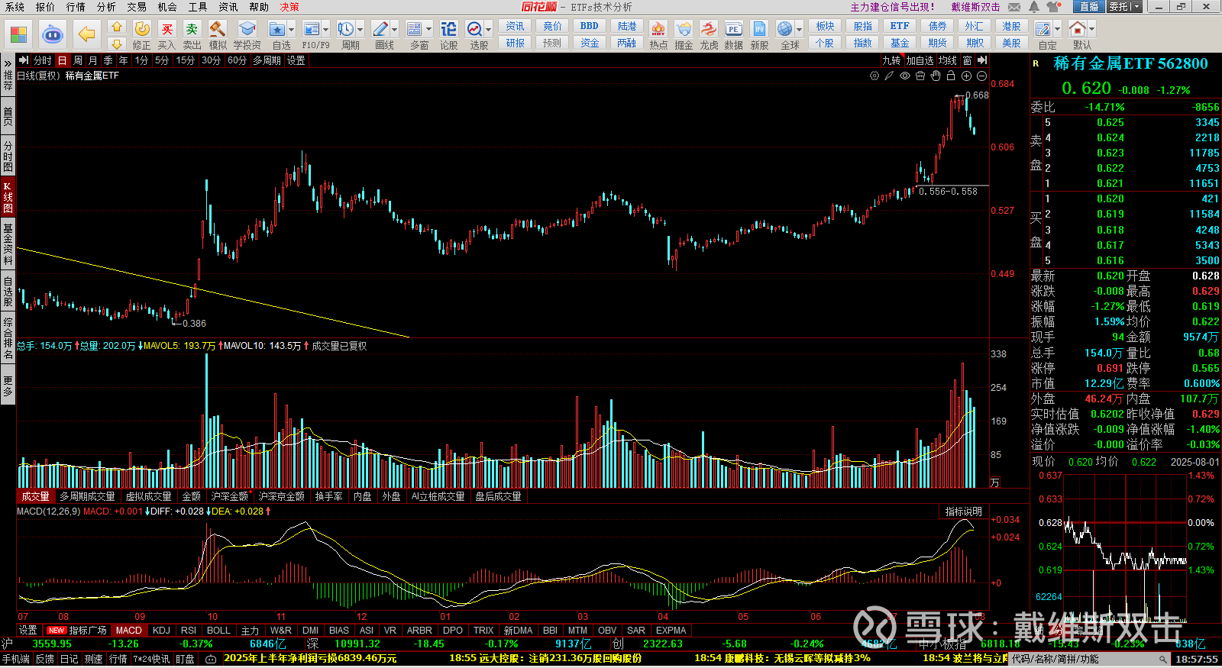Select the 60分 sixty-minute period
The width and height of the screenshot is (1222, 668).
tap(237, 60)
